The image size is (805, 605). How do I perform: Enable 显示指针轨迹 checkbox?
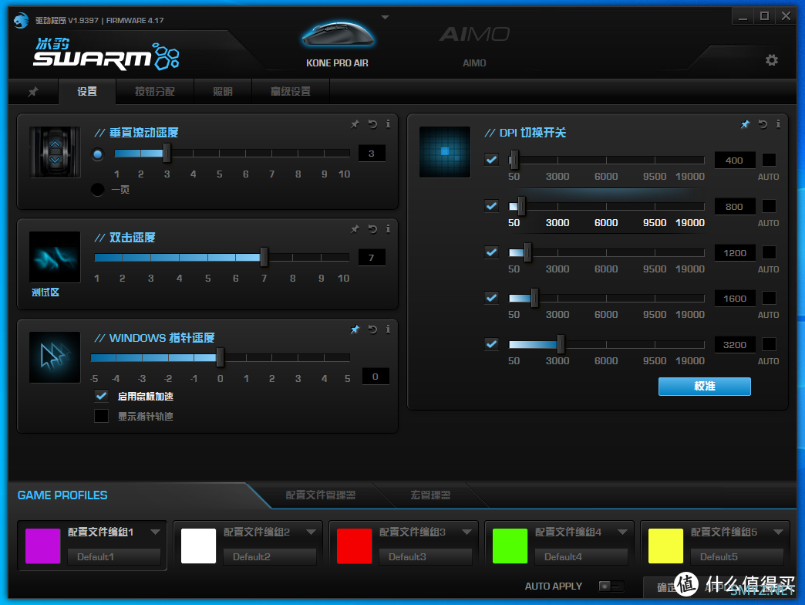point(101,416)
